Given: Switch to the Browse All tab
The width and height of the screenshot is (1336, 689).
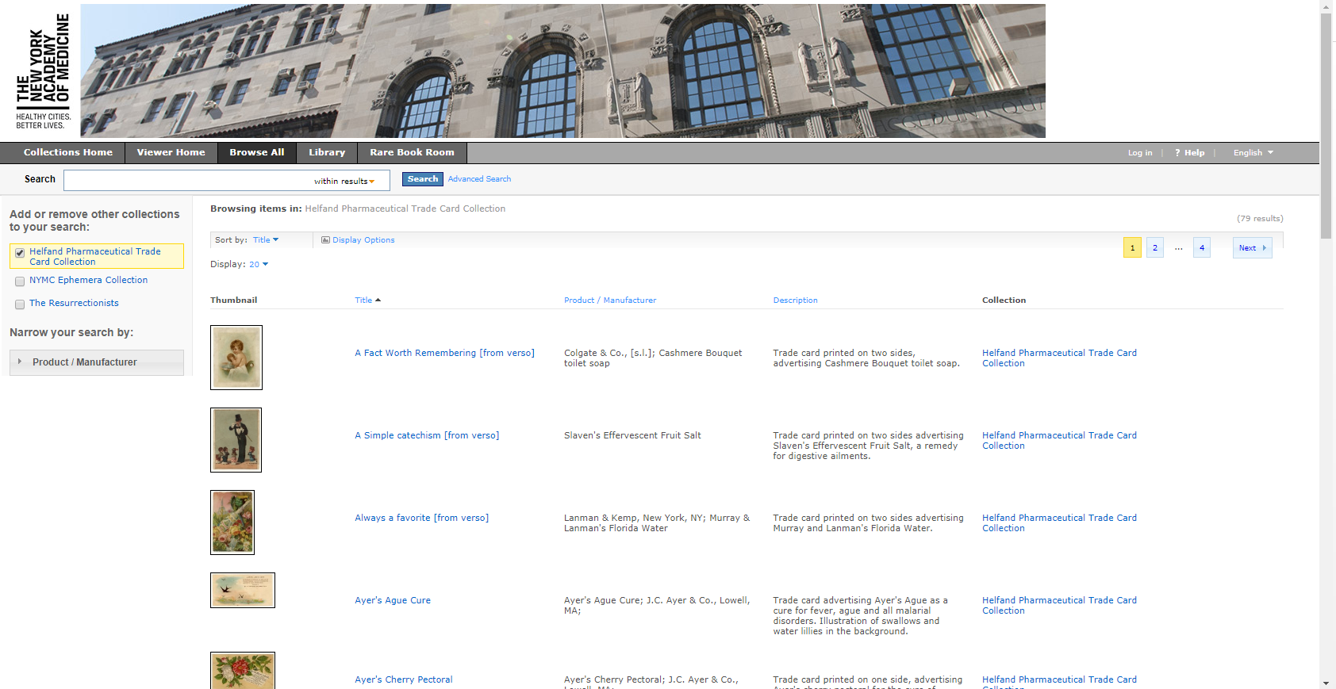Looking at the screenshot, I should 256,152.
